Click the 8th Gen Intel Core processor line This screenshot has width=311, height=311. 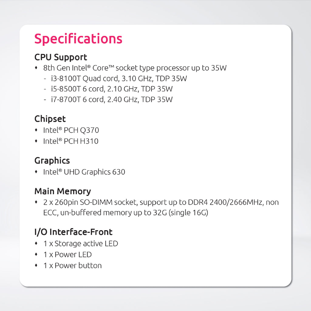(135, 68)
